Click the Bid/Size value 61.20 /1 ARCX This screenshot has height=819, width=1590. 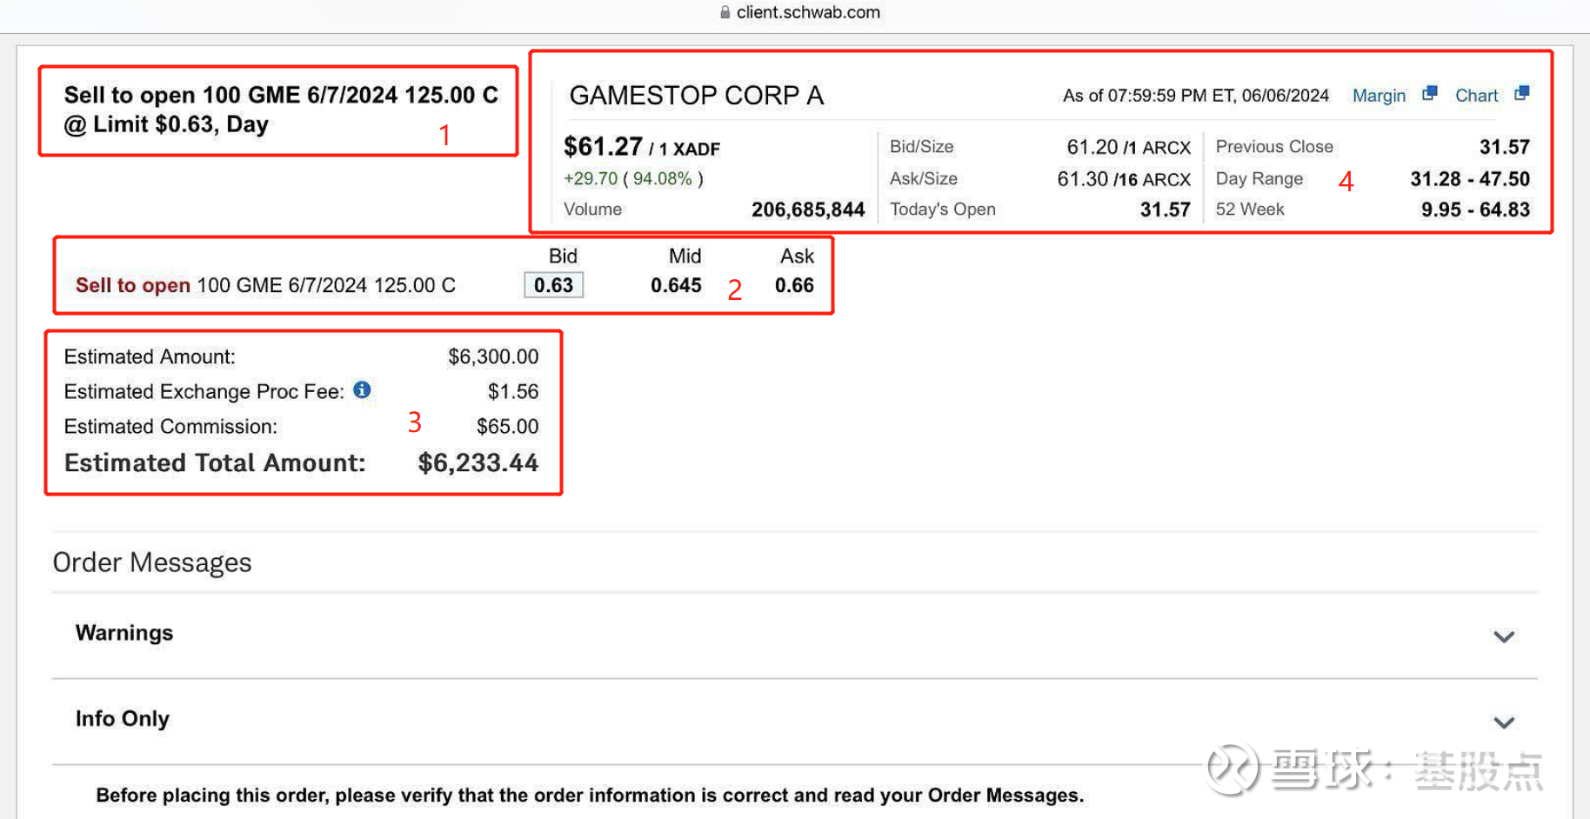pyautogui.click(x=1128, y=147)
